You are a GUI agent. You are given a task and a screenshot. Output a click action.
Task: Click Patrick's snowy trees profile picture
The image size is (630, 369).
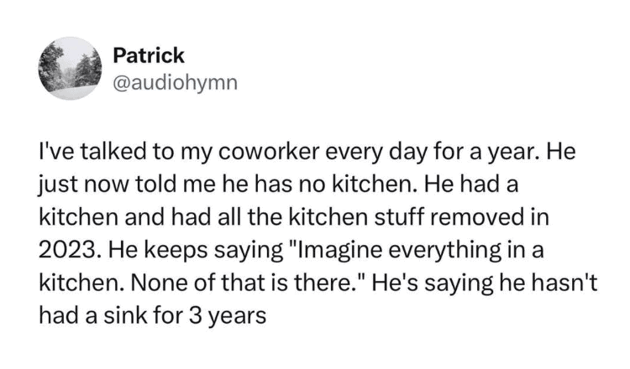coord(71,68)
